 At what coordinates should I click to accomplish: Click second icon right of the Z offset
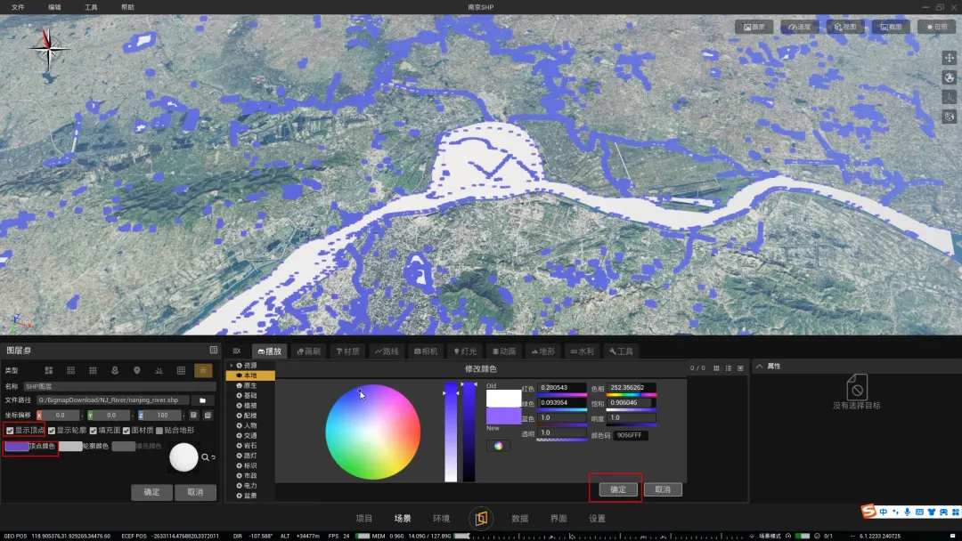pyautogui.click(x=208, y=416)
